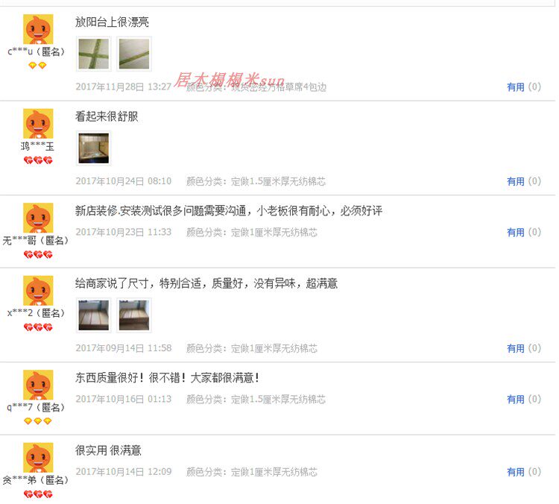
Task: Click yellow diamond rank badge under q***7
Action: point(38,421)
